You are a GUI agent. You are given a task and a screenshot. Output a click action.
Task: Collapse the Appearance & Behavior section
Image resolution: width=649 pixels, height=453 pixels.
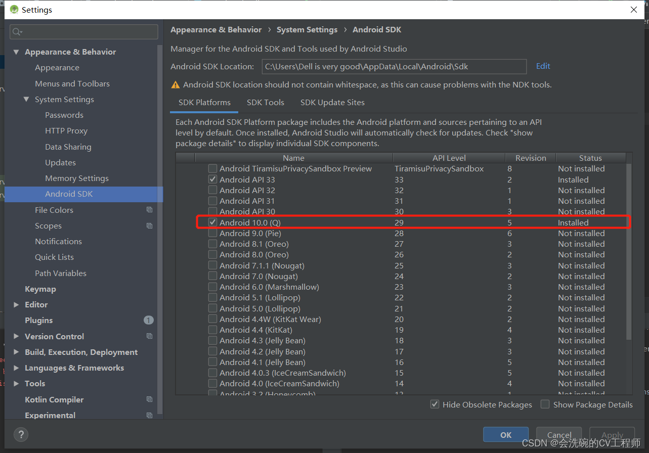(x=16, y=52)
